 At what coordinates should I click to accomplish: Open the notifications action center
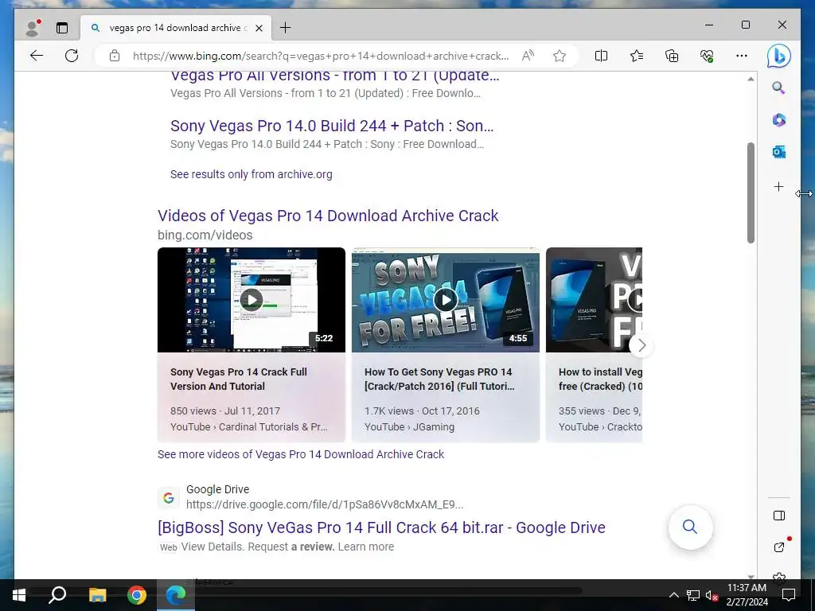789,595
